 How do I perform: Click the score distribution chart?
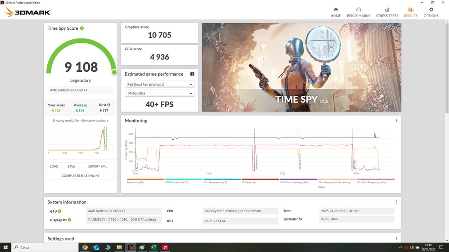pos(81,140)
